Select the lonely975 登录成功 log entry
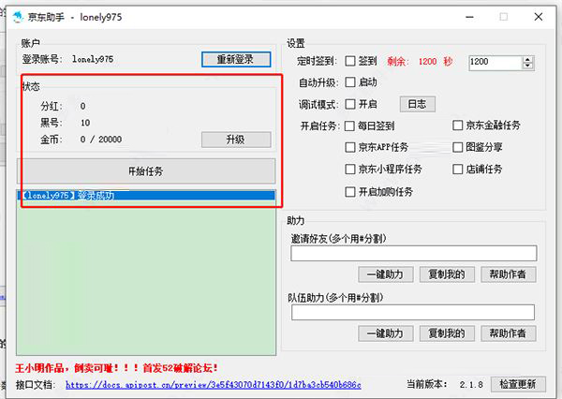 [x=146, y=196]
